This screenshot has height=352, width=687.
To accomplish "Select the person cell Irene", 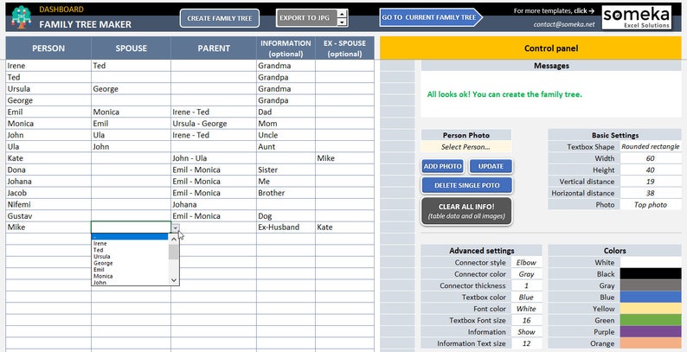I will tap(48, 66).
